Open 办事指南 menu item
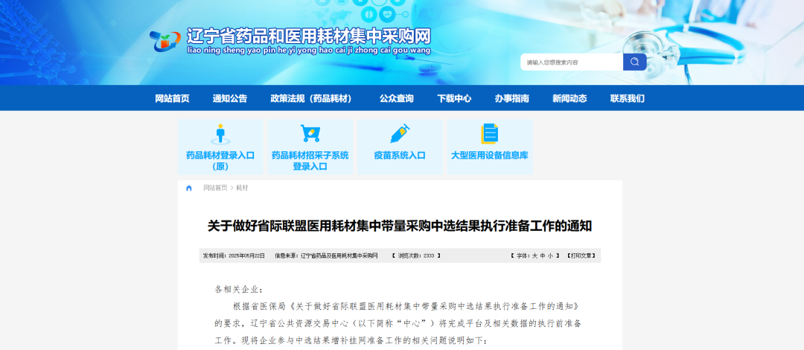This screenshot has width=804, height=350. click(x=511, y=98)
